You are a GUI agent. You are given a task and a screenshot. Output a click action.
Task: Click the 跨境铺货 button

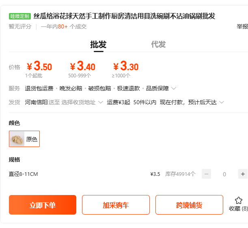[x=189, y=205]
